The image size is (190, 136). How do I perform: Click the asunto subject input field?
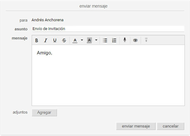click(108, 29)
